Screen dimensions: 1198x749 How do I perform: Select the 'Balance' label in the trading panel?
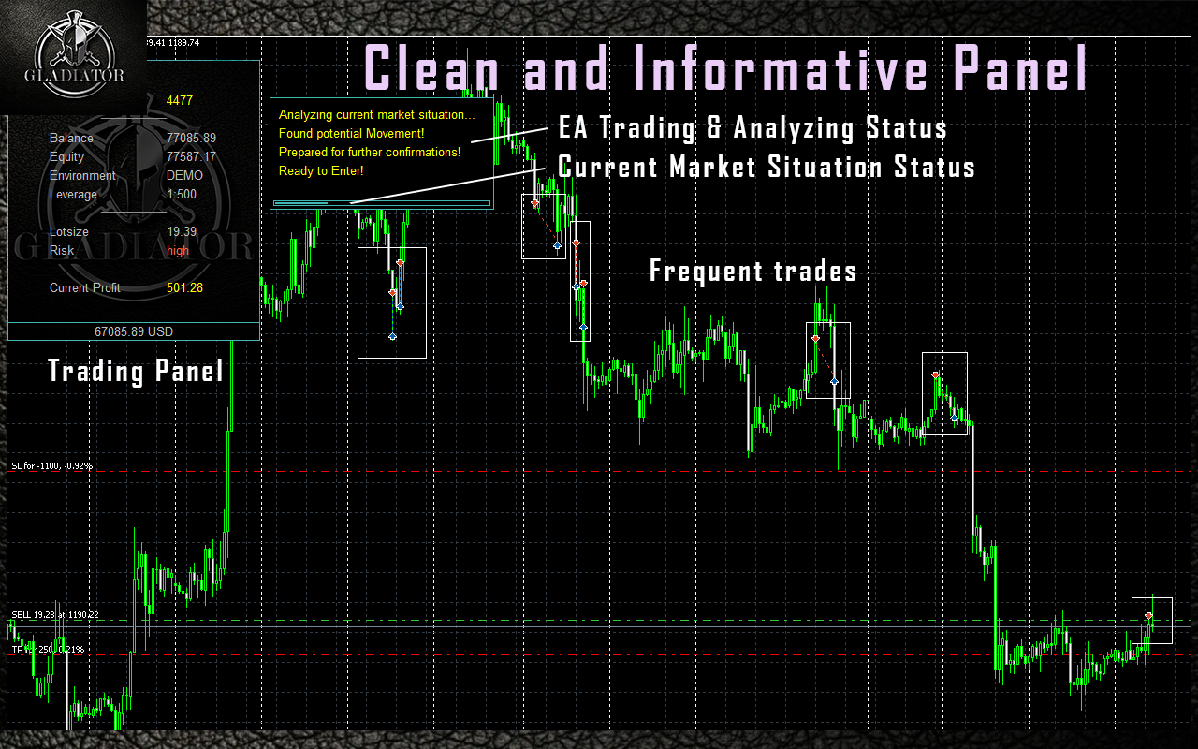(x=71, y=139)
